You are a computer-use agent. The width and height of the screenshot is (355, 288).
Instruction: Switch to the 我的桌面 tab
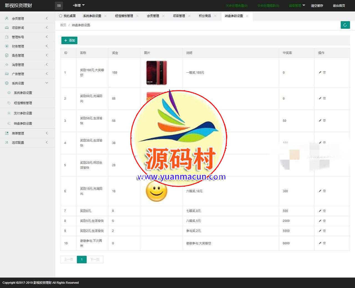coord(67,16)
